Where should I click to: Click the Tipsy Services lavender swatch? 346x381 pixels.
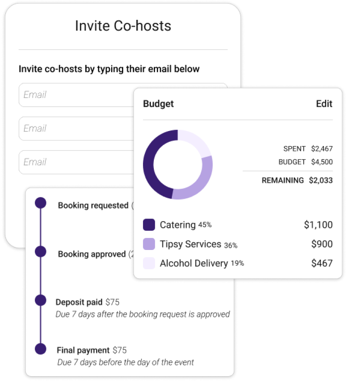149,244
